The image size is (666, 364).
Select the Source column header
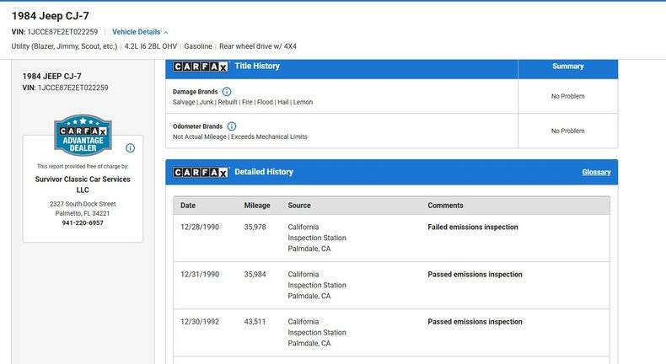coord(299,205)
